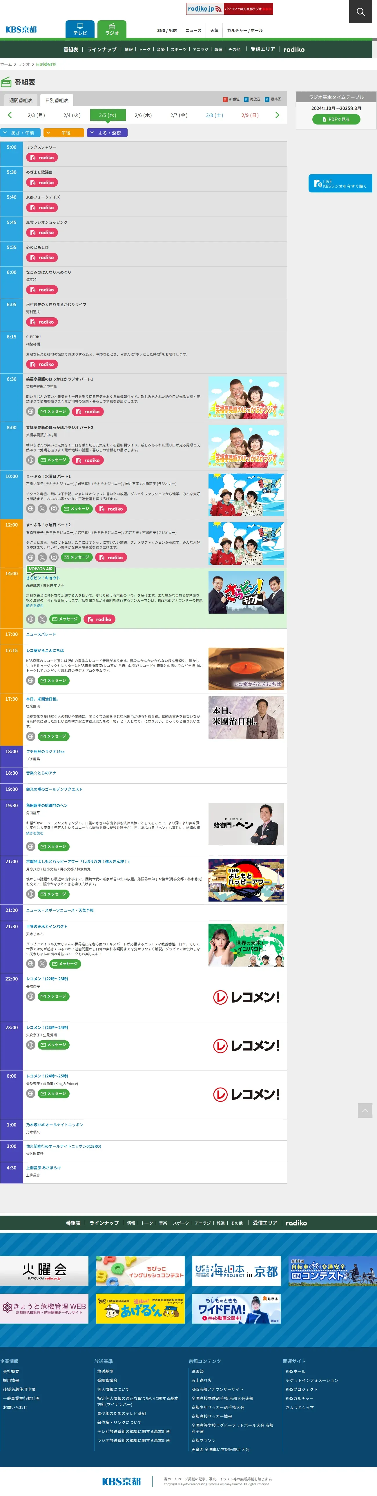The width and height of the screenshot is (377, 1496).
Task: Open globe icon for まーぶる！水曜日 パート1
Action: click(x=31, y=509)
